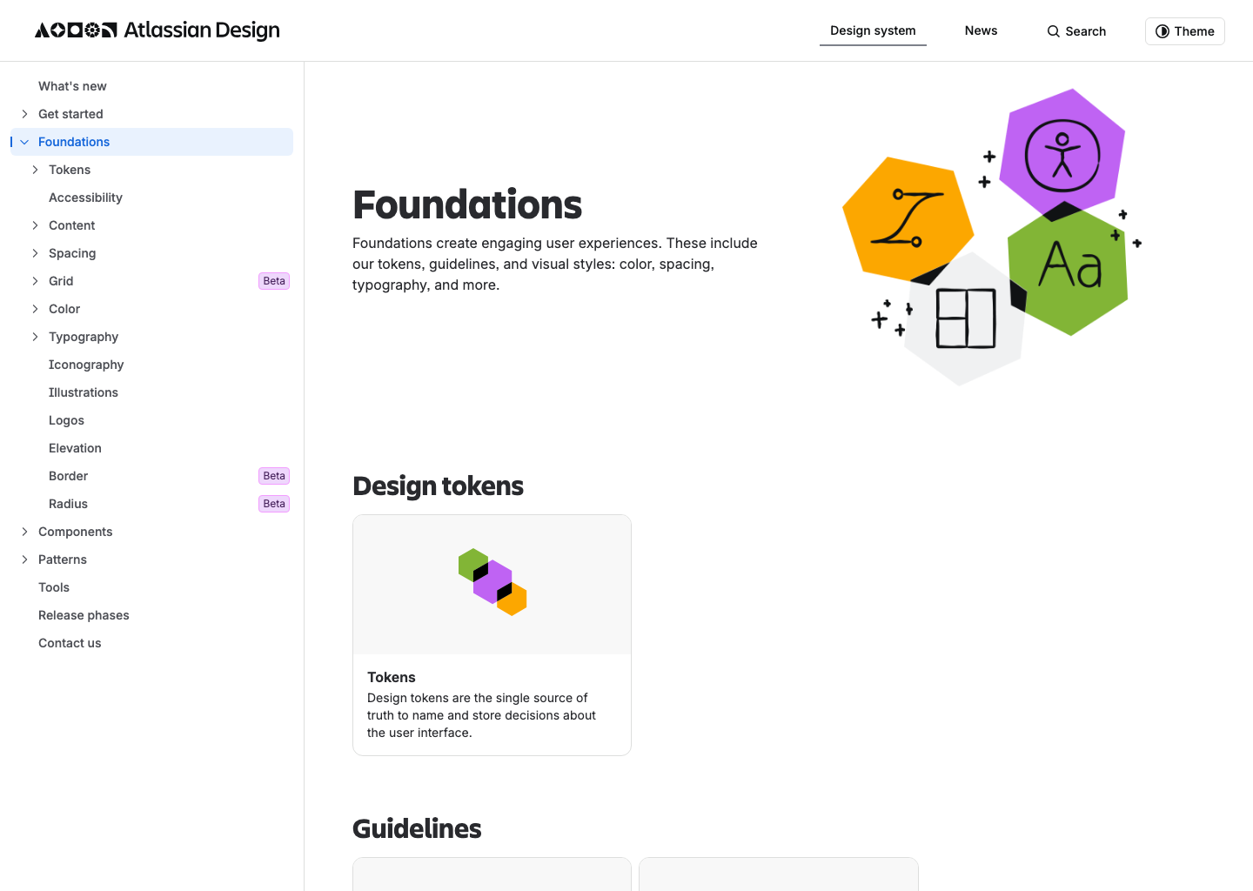Expand the Patterns section
This screenshot has height=891, width=1253.
pos(23,559)
